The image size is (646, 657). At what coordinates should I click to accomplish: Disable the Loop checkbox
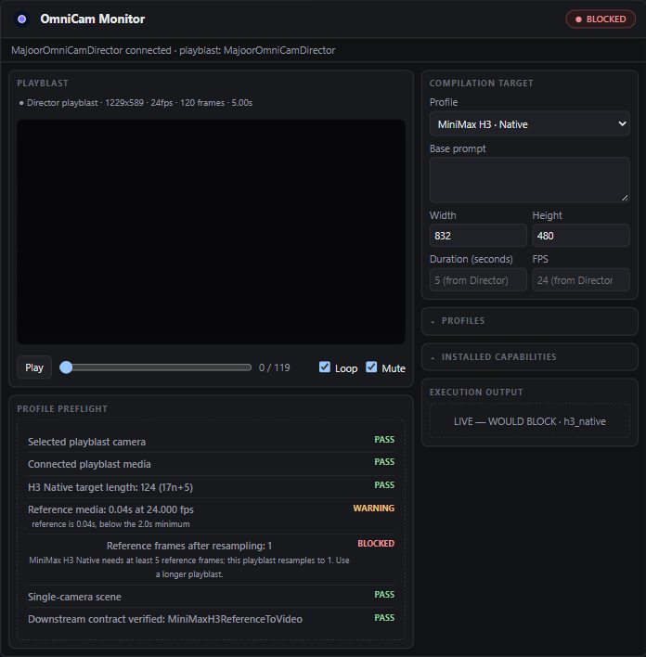[325, 367]
